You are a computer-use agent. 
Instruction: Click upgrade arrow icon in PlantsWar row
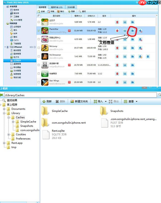click(140, 31)
